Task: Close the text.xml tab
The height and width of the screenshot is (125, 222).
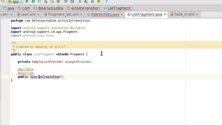Action: coord(39,15)
